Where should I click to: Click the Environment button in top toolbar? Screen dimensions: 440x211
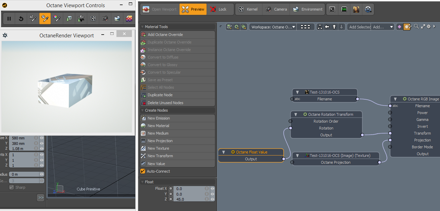[307, 9]
